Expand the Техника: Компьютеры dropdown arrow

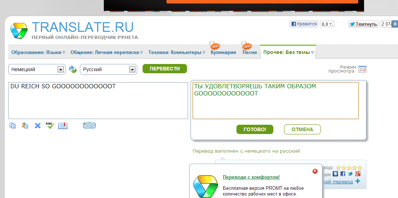203,53
